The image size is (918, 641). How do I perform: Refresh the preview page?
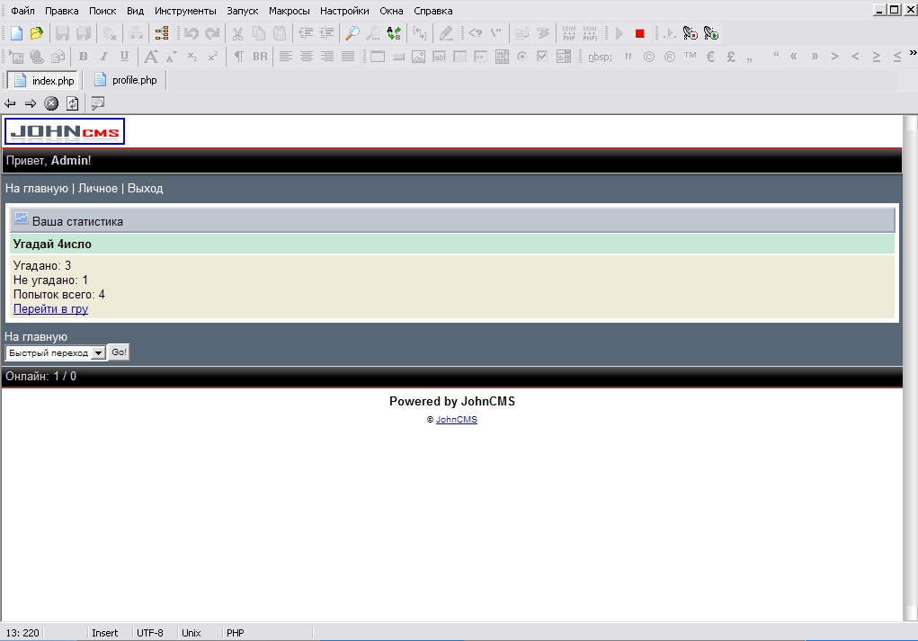72,103
